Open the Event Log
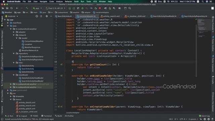The image size is (215, 121). tap(204, 116)
